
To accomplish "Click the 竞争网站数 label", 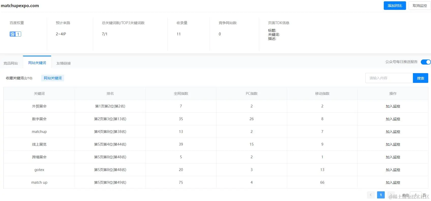I will [228, 23].
